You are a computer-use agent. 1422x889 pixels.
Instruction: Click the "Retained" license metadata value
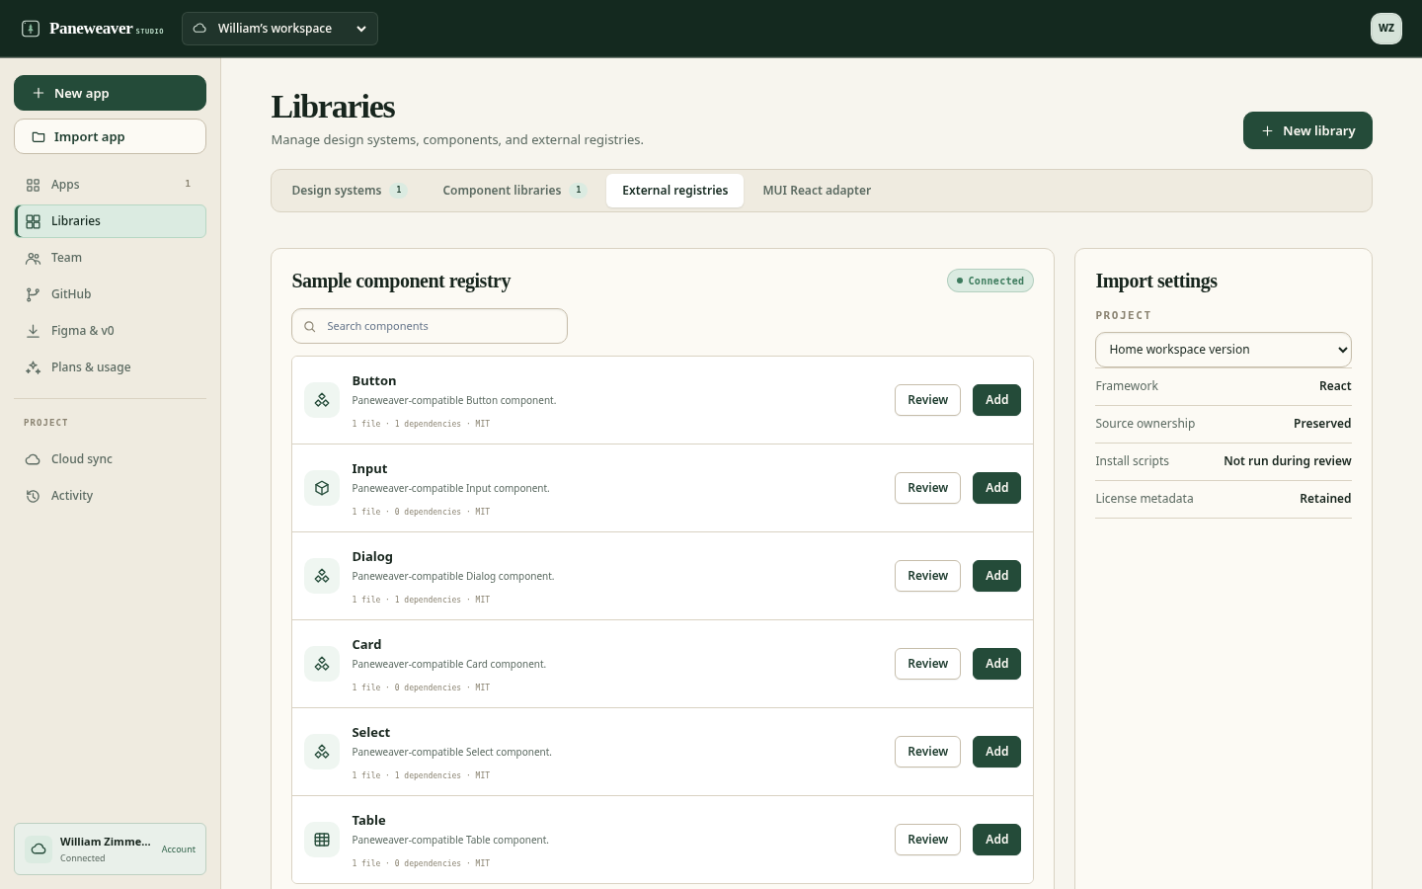(1325, 499)
